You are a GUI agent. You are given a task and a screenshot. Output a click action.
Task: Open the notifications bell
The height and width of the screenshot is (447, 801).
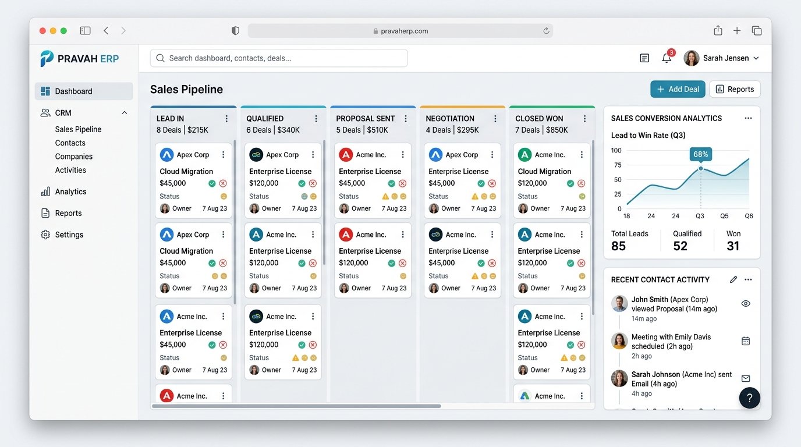[x=667, y=58]
